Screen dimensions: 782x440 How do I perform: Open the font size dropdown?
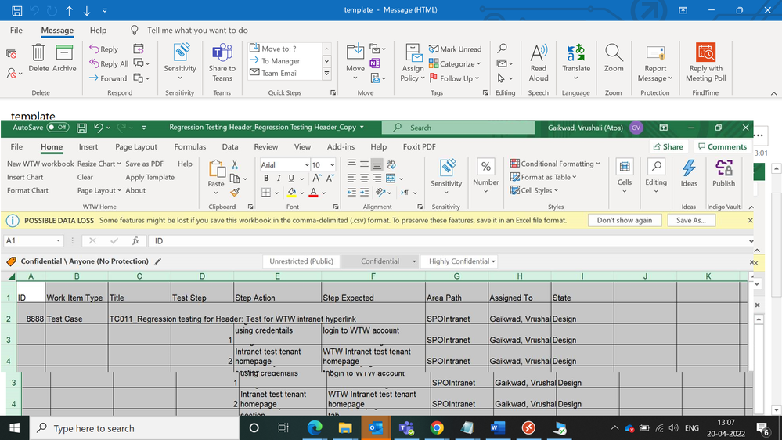pyautogui.click(x=330, y=165)
